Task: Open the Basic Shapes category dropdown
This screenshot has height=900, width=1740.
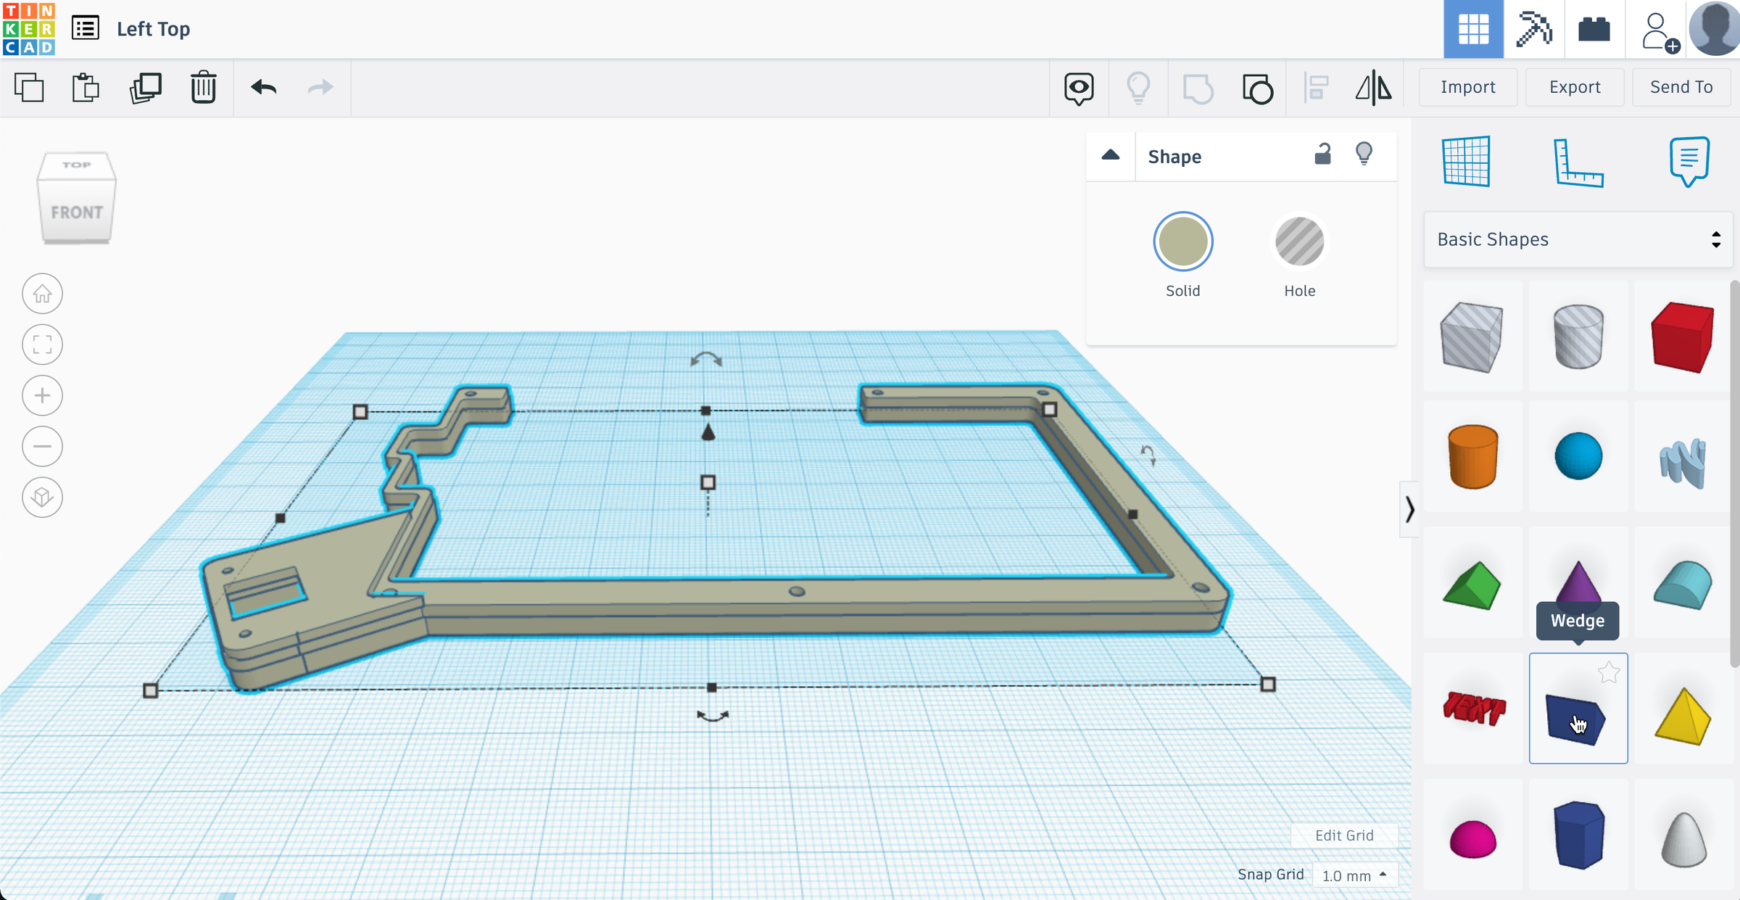Action: point(1578,239)
